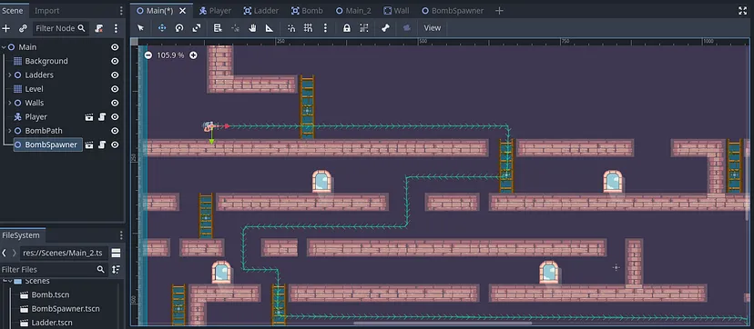Select Bomb.tscn in the FileSystem list
Screen dimensions: 754x329
pos(50,295)
